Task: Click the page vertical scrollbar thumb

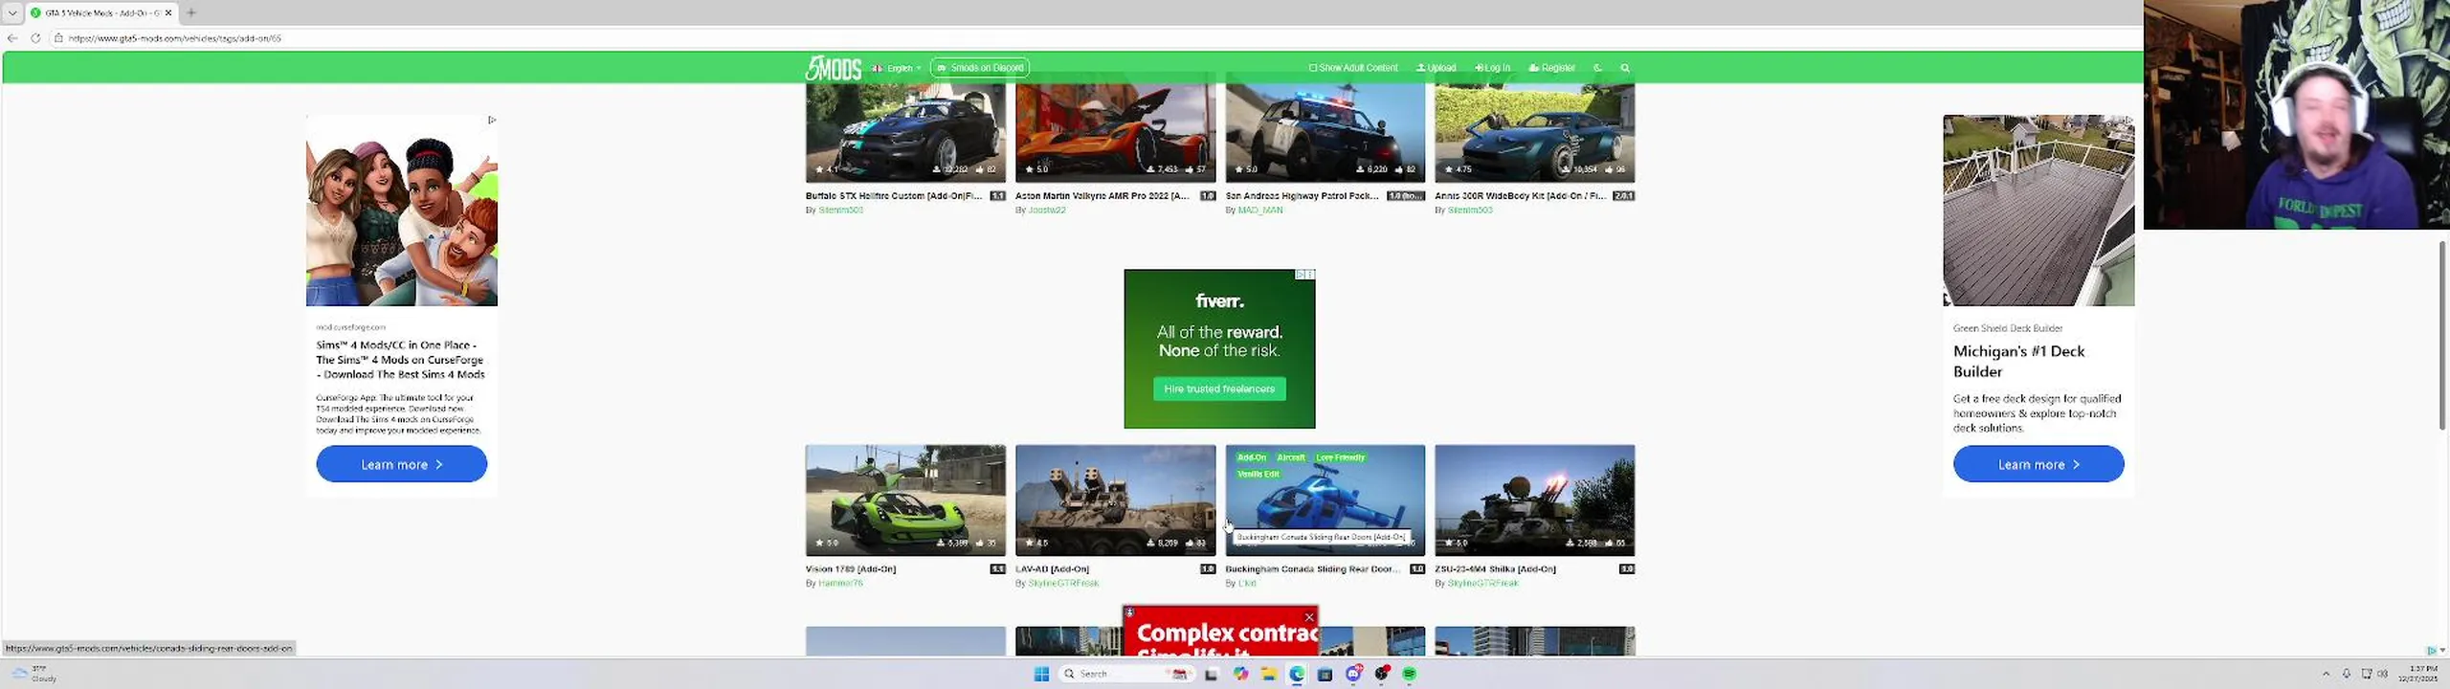Action: (x=2441, y=335)
